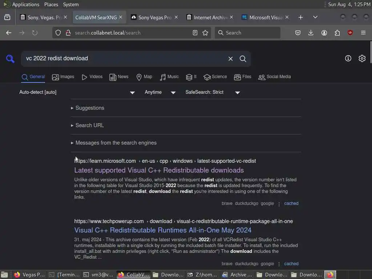Open cached copy of TechPowerUp result
This screenshot has width=372, height=279.
click(291, 264)
